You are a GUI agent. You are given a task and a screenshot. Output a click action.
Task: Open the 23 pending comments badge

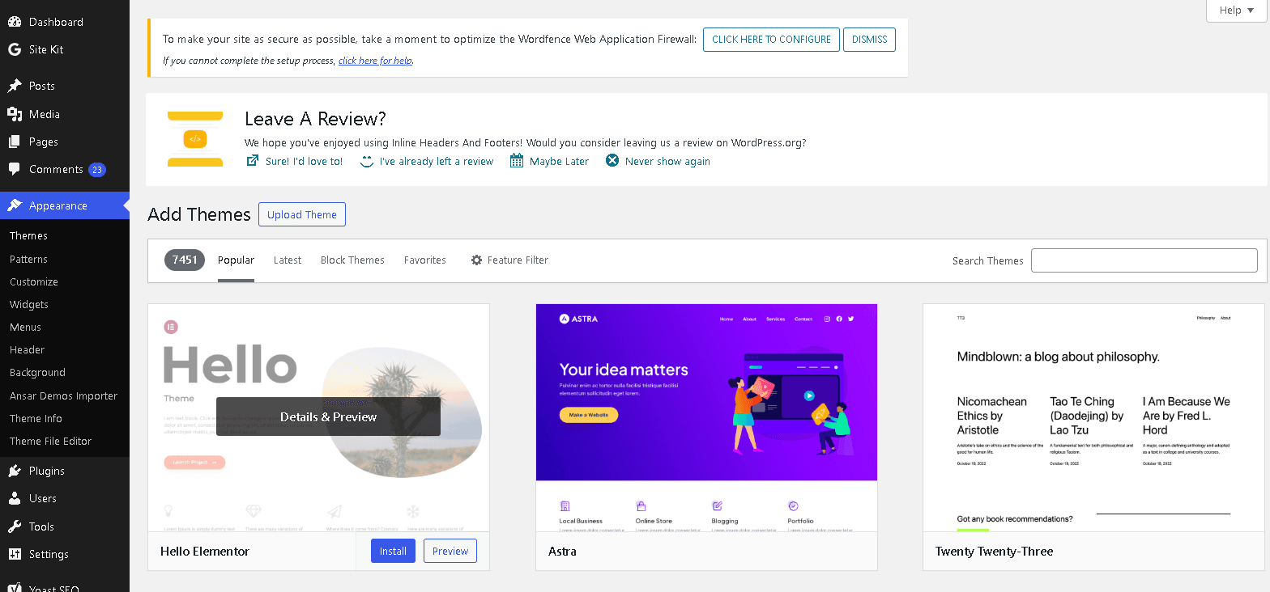[97, 170]
